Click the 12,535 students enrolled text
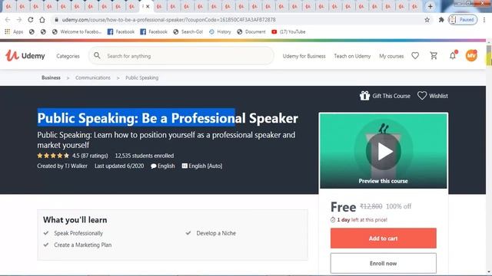The image size is (492, 276). coord(144,156)
